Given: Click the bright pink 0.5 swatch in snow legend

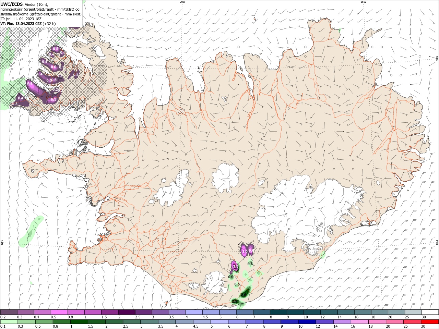Looking at the screenshot, I should [x=59, y=312].
